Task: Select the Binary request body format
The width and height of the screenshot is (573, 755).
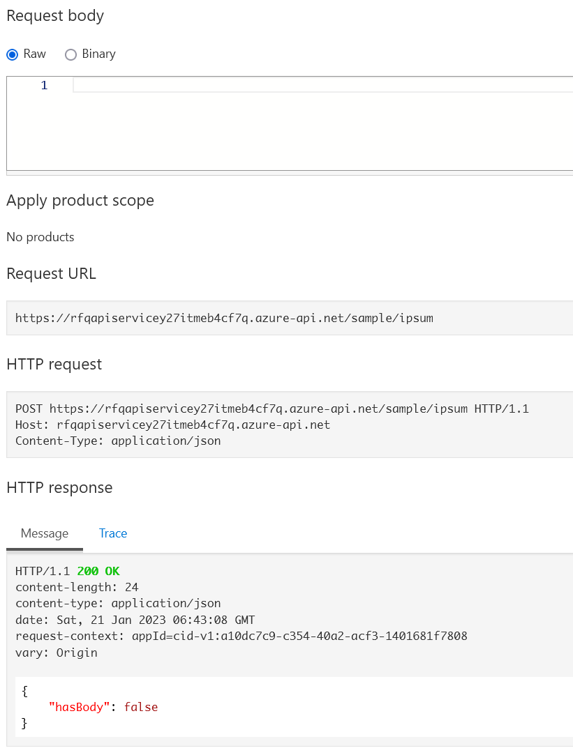Action: [70, 54]
